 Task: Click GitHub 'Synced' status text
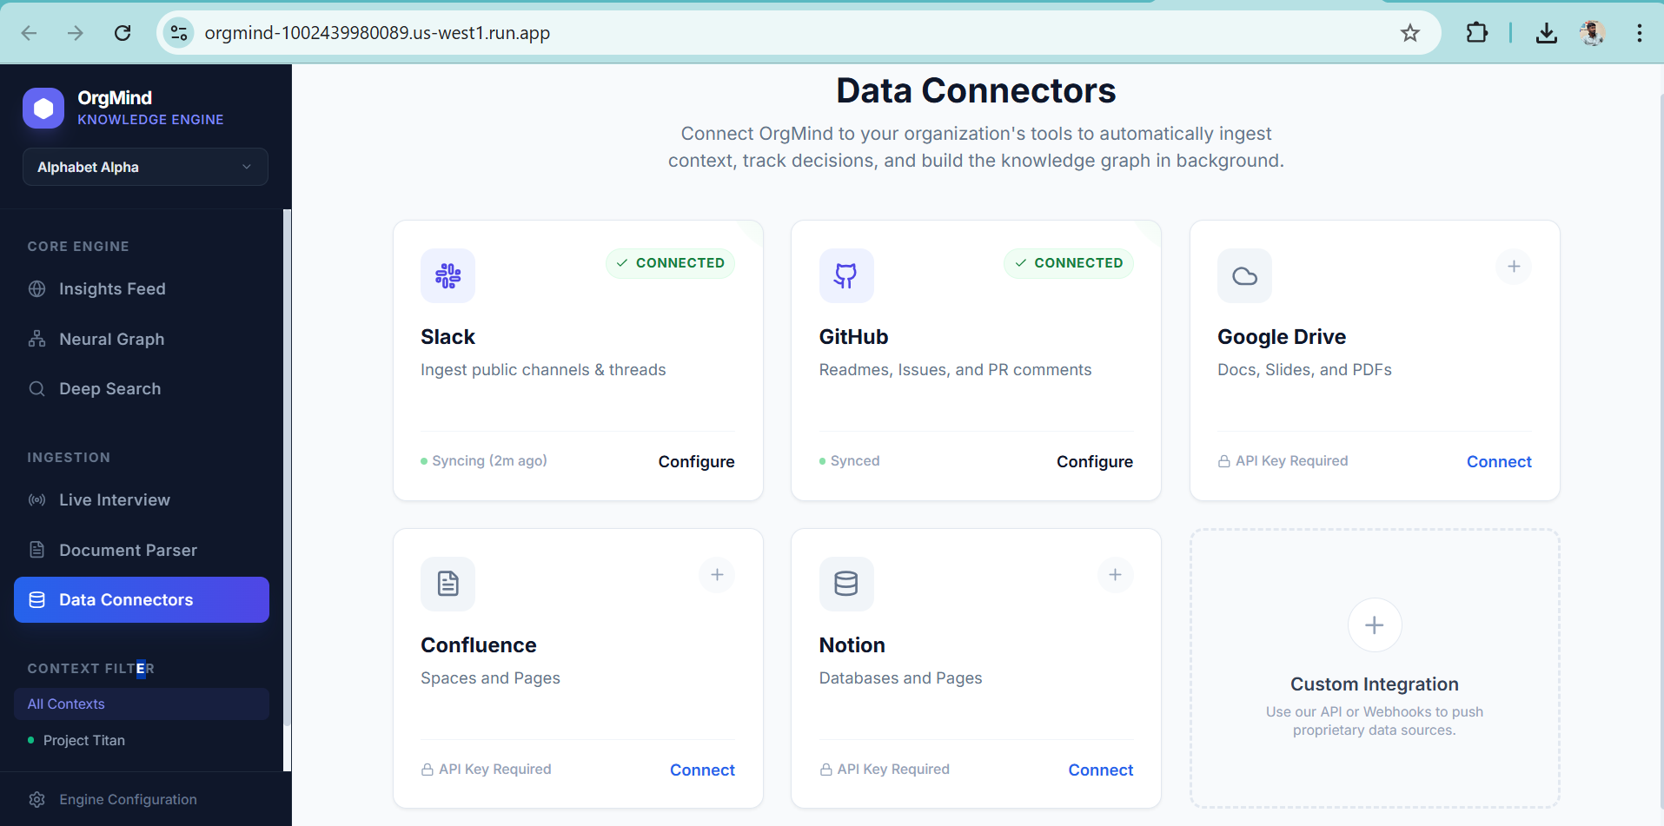[x=855, y=461]
